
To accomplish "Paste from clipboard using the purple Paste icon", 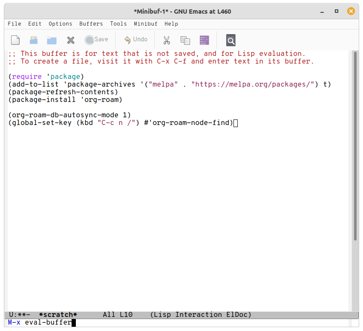I will pos(204,40).
